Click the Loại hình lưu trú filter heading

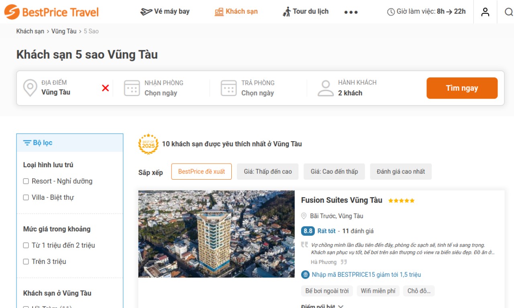(48, 165)
